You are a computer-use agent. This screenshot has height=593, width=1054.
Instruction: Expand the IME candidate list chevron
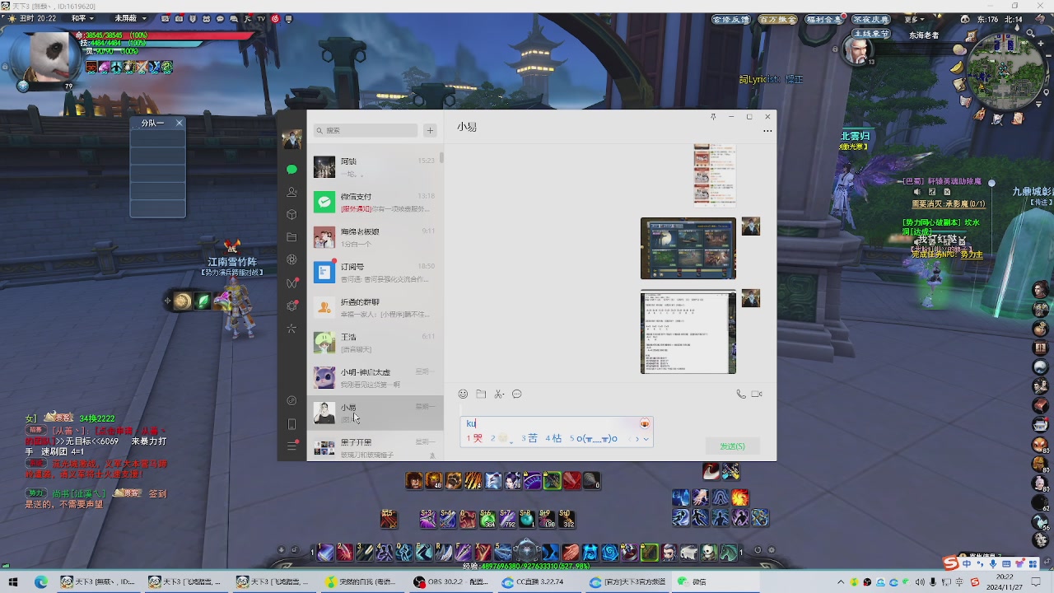pos(646,439)
